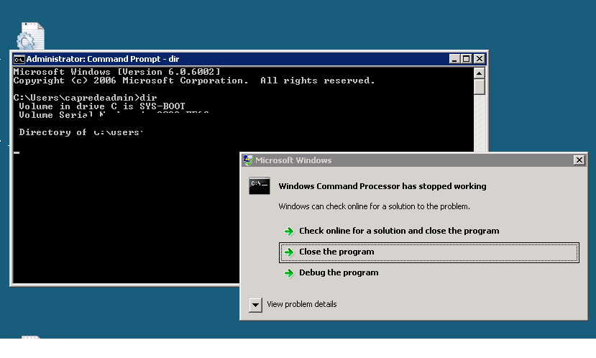The image size is (596, 358).
Task: Click the 'Directory of' line in console
Action: click(81, 132)
